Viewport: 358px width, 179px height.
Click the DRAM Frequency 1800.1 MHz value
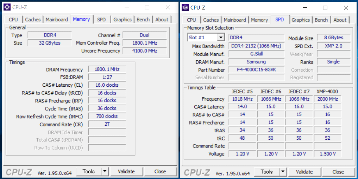click(x=107, y=69)
